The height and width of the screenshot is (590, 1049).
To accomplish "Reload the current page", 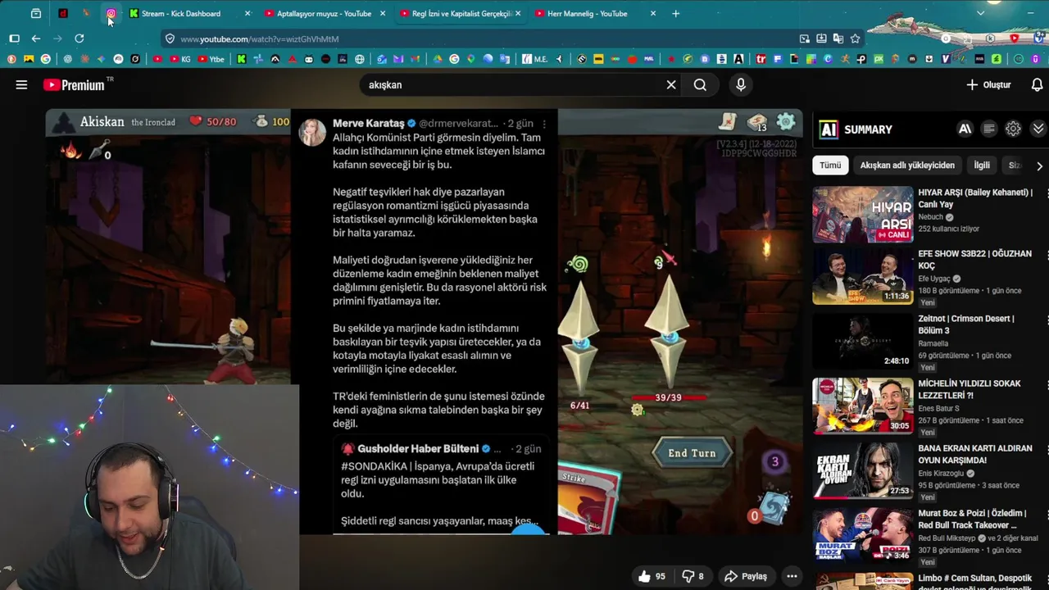I will tap(79, 39).
